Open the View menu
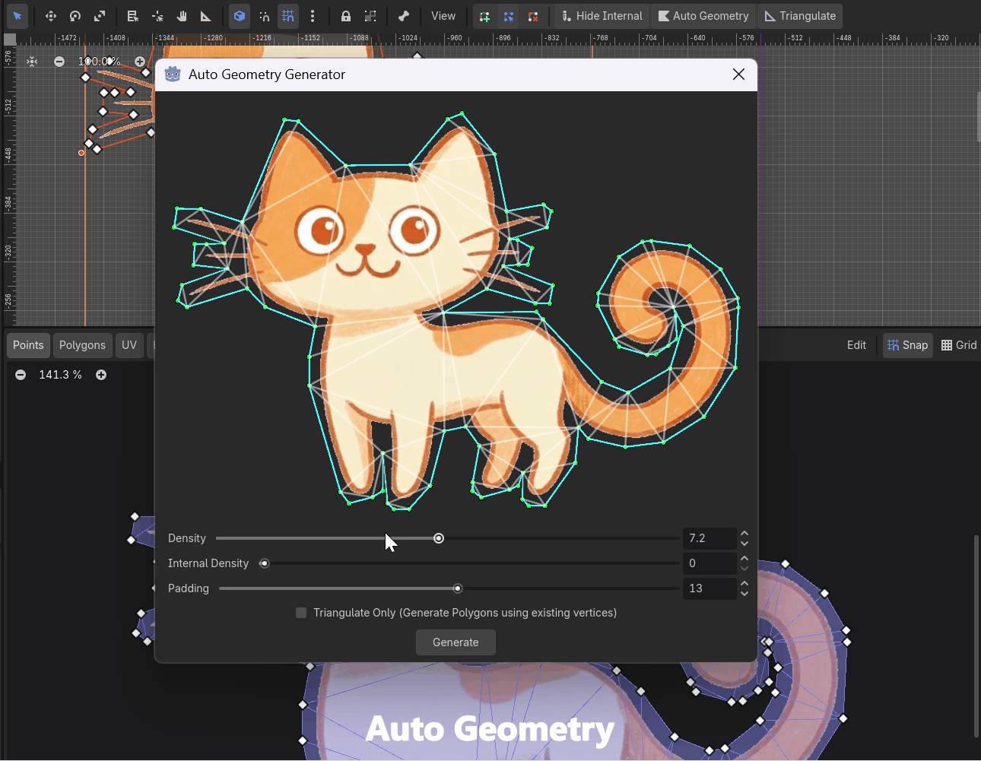Screen dimensions: 981x761 click(443, 16)
